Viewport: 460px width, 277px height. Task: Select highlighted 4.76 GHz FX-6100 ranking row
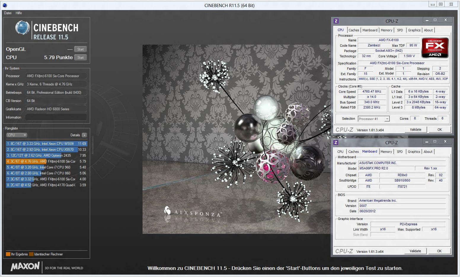(47, 161)
